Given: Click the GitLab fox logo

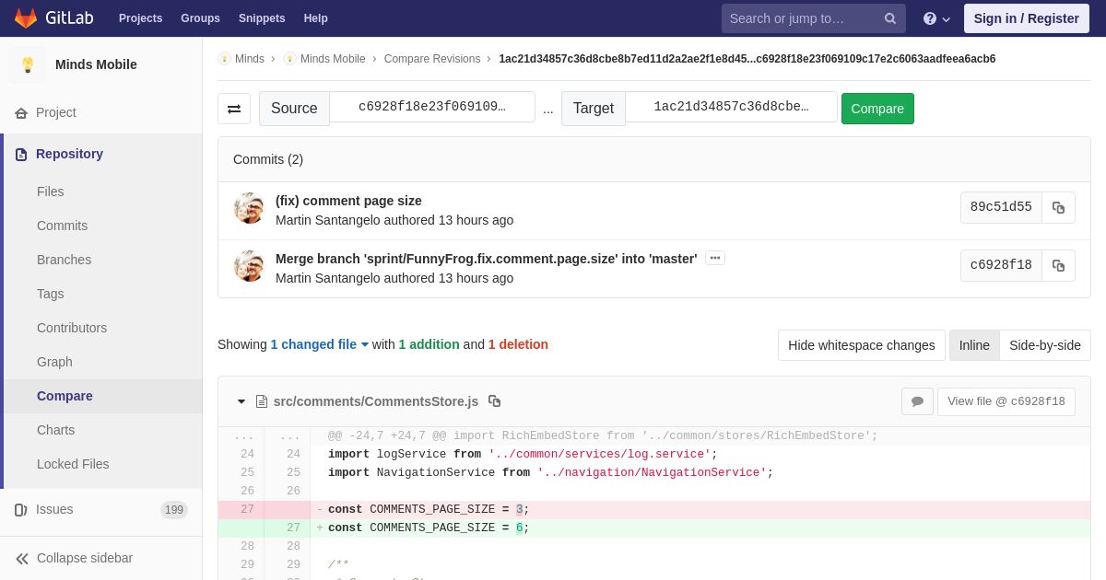Looking at the screenshot, I should click(x=26, y=18).
